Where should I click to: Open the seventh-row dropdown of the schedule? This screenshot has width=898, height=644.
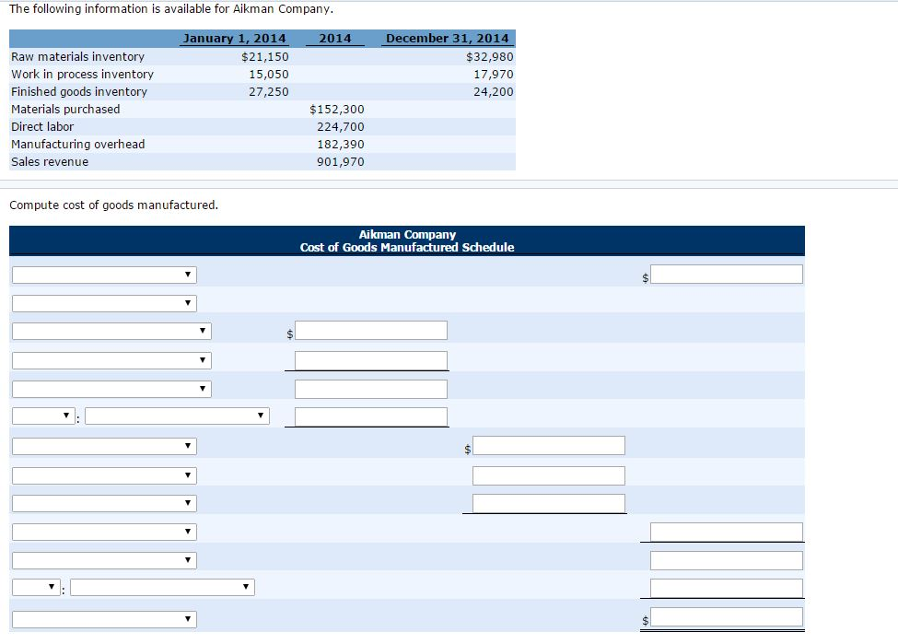(x=104, y=446)
